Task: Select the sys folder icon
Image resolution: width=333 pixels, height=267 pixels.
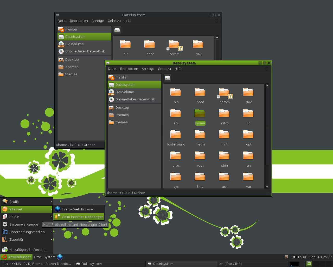Action: 176,177
